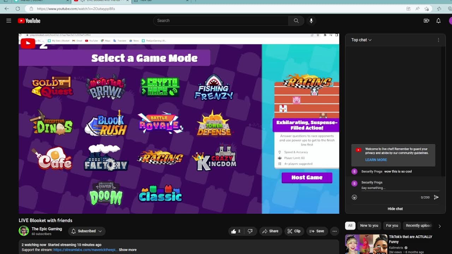
Task: Open The Epic Gaming channel name link
Action: (47, 229)
